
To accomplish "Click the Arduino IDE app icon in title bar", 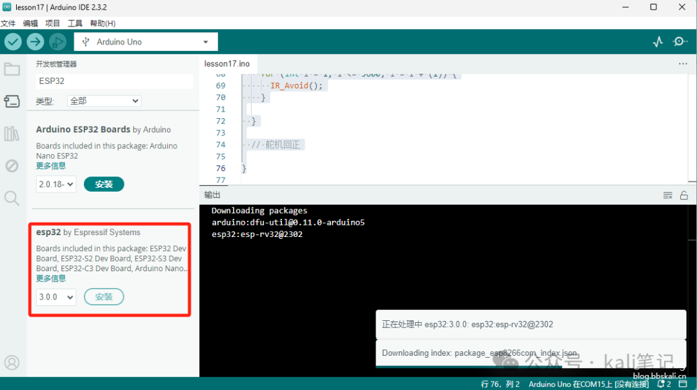I will point(6,7).
